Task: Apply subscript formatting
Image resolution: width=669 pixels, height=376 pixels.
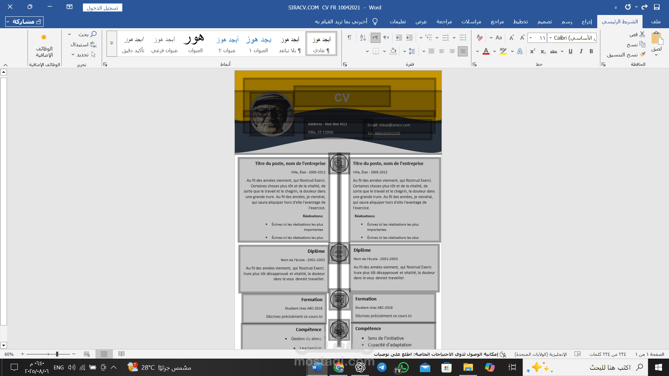Action: [x=543, y=52]
